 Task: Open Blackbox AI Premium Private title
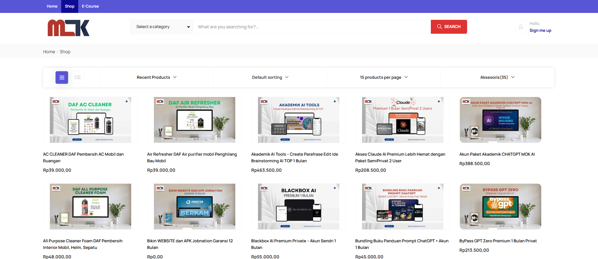click(294, 244)
